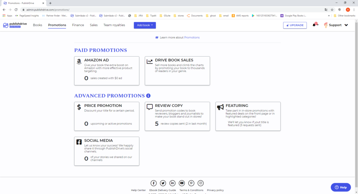The width and height of the screenshot is (358, 194).
Task: Show more bookmarks with chevron
Action: (x=329, y=16)
